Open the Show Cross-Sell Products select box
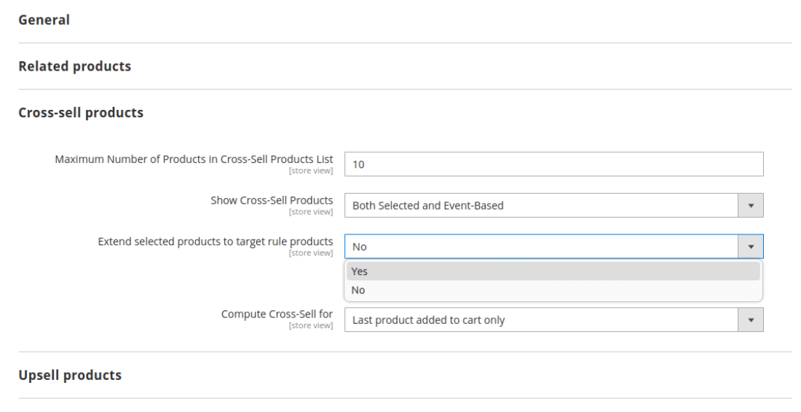Image resolution: width=801 pixels, height=412 pixels. [x=542, y=205]
